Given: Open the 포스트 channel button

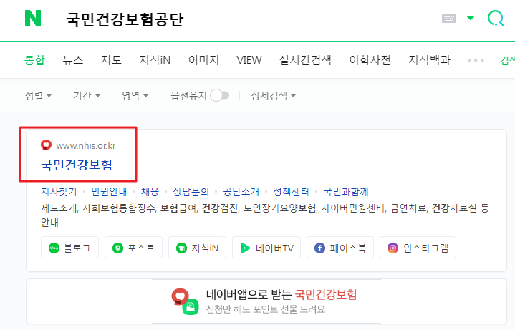Looking at the screenshot, I should 133,247.
